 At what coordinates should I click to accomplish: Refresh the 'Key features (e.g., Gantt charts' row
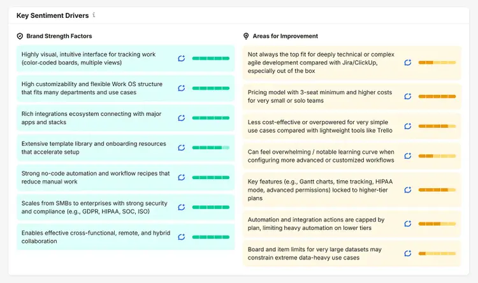click(408, 190)
